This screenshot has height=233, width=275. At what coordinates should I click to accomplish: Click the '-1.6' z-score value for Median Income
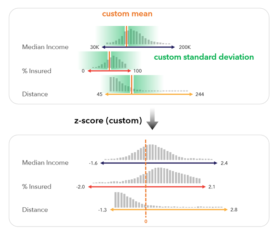[93, 163]
